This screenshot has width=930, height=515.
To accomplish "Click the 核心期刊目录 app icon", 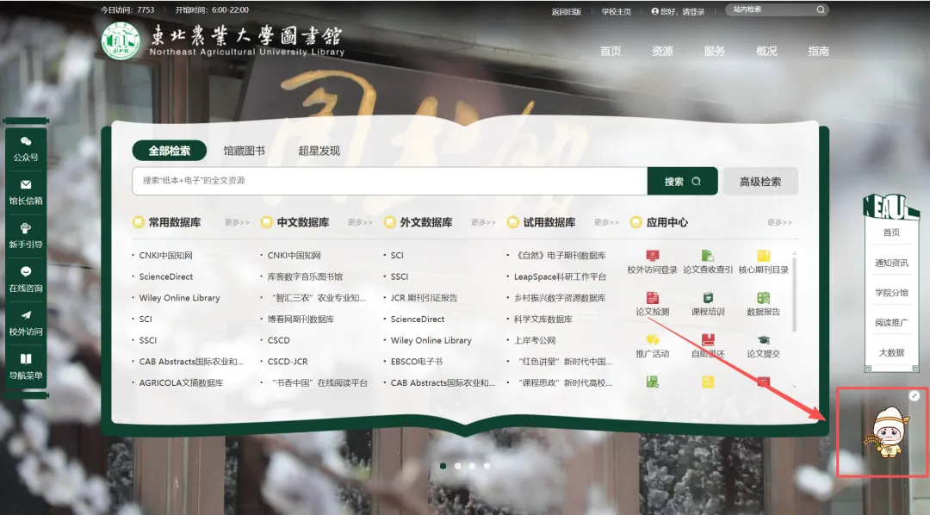I will pyautogui.click(x=763, y=256).
